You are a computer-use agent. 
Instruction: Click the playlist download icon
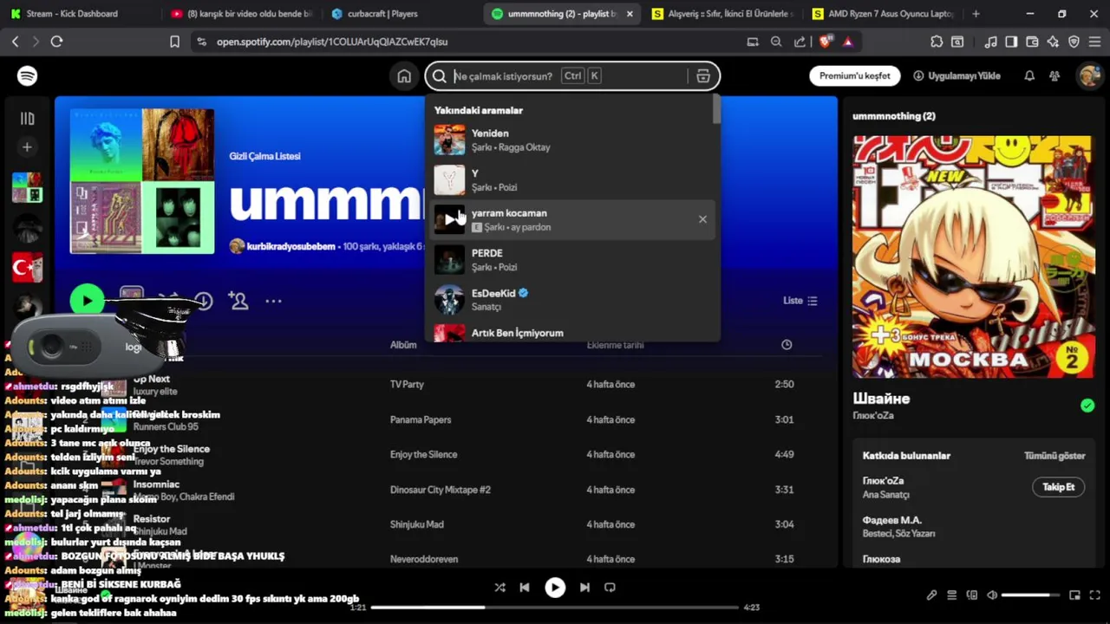[x=203, y=301]
